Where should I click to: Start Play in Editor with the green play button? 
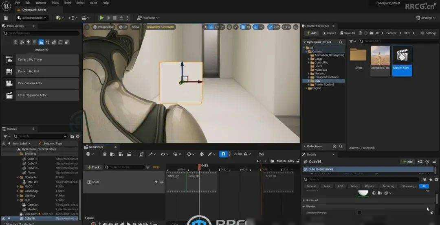click(101, 17)
